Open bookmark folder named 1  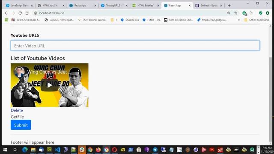click(x=114, y=20)
